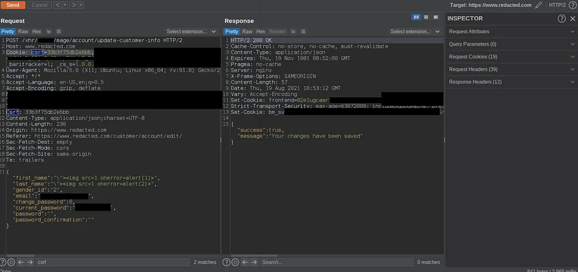
Task: Open Request search settings gear
Action: [x=11, y=262]
